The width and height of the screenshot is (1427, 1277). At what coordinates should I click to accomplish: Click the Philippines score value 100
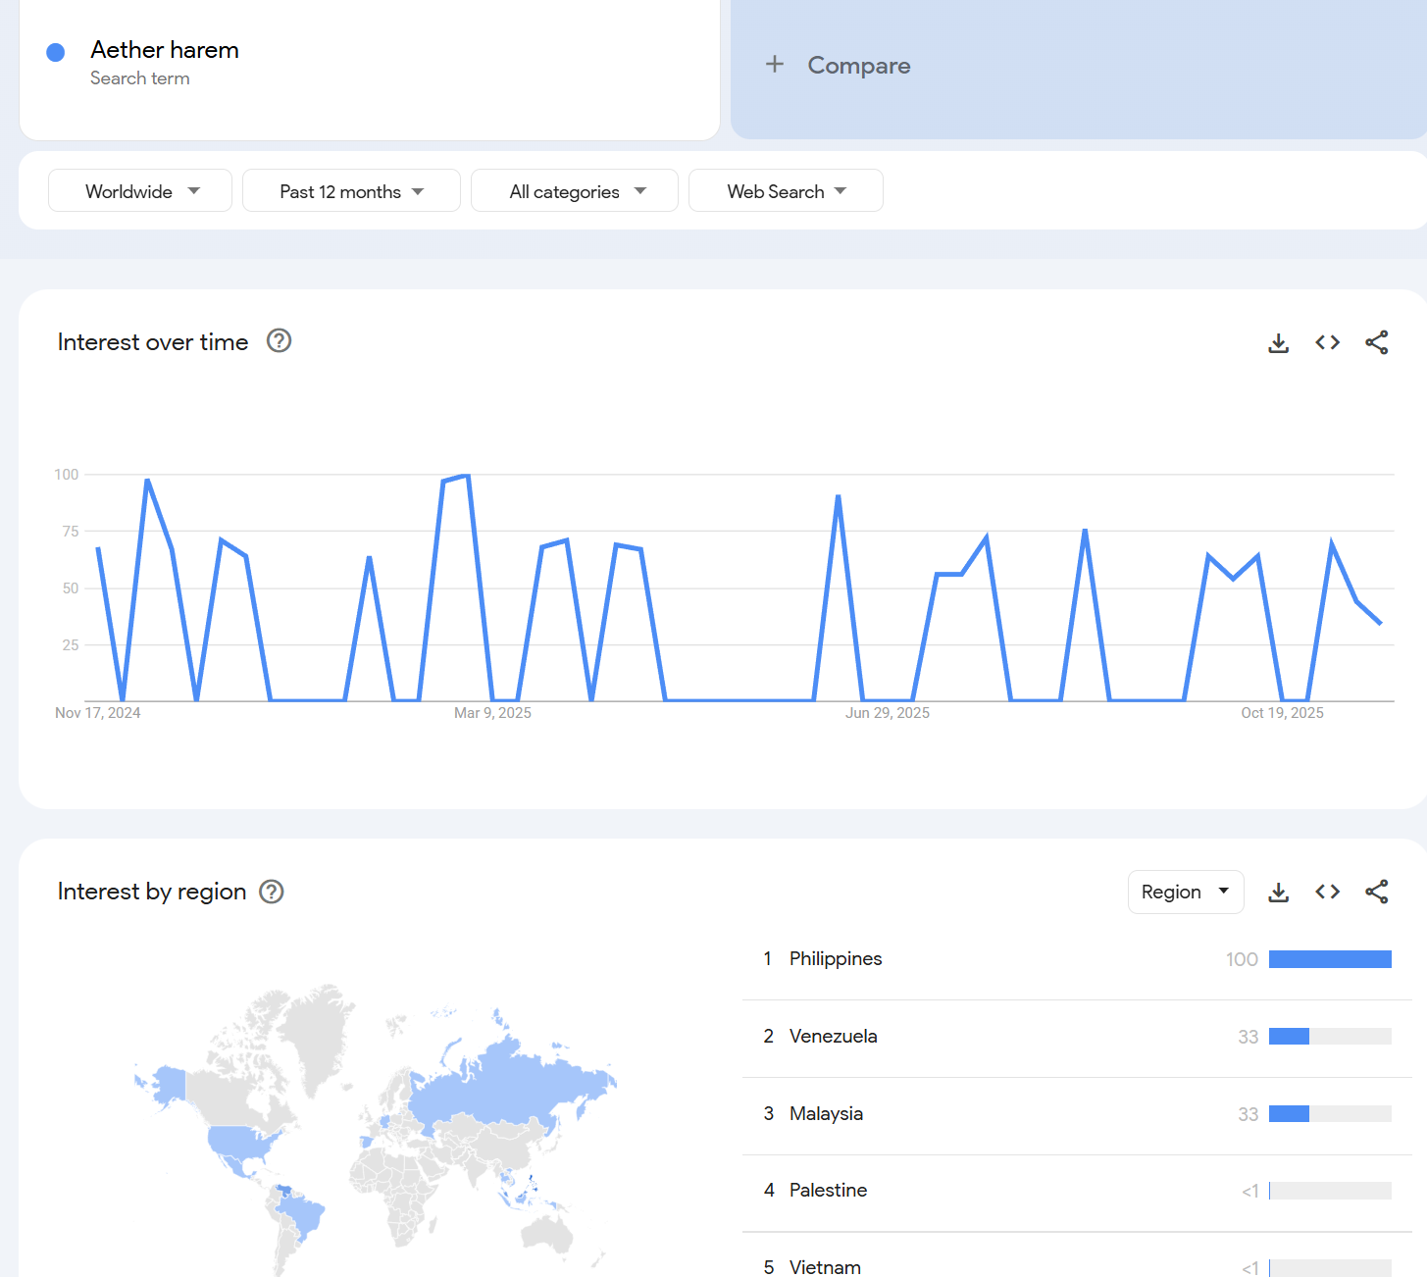pyautogui.click(x=1242, y=959)
